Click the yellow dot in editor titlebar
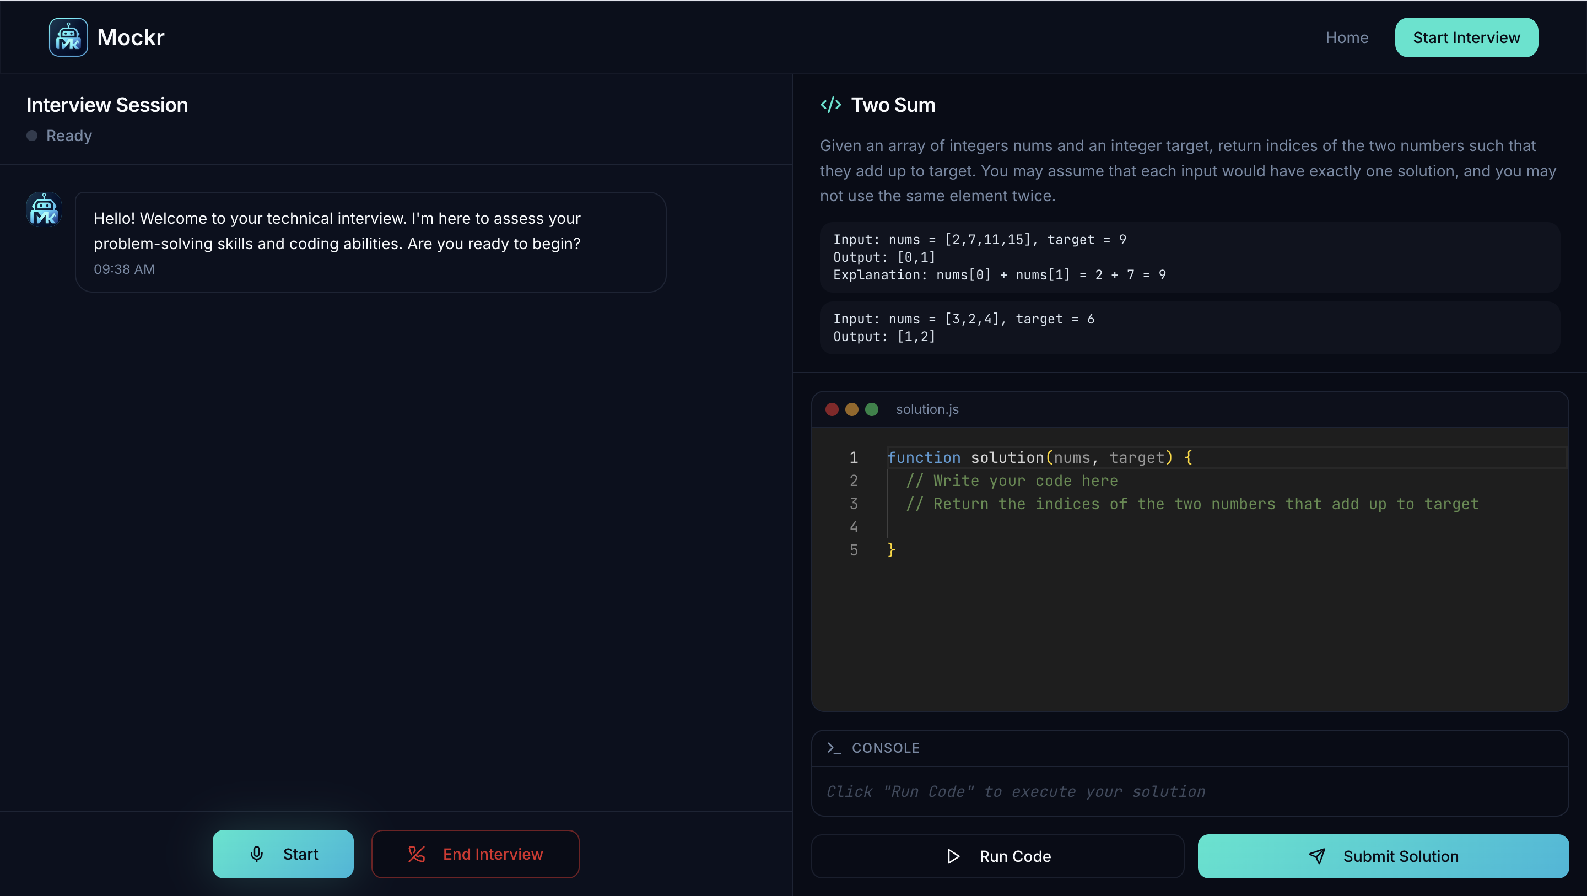Viewport: 1587px width, 896px height. click(851, 409)
